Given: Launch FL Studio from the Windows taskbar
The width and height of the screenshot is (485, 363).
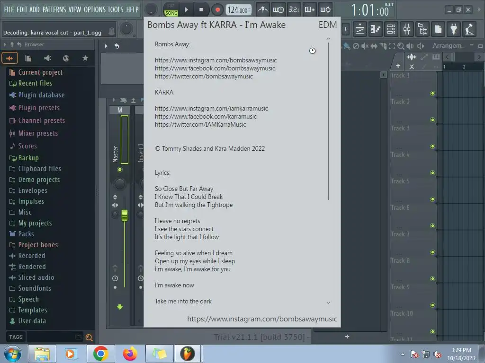Looking at the screenshot, I should 188,354.
